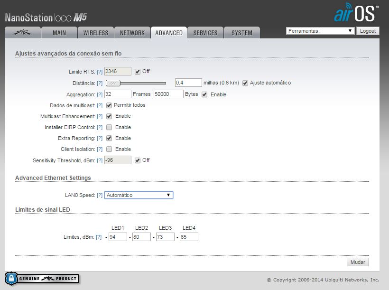Open the Ubiquiti logo tab
Screen dimensions: 389x290
(23, 33)
